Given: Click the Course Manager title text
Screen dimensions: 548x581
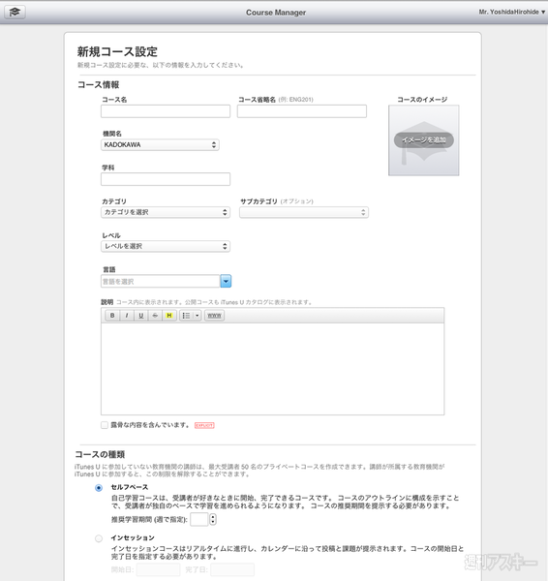Looking at the screenshot, I should pos(276,13).
